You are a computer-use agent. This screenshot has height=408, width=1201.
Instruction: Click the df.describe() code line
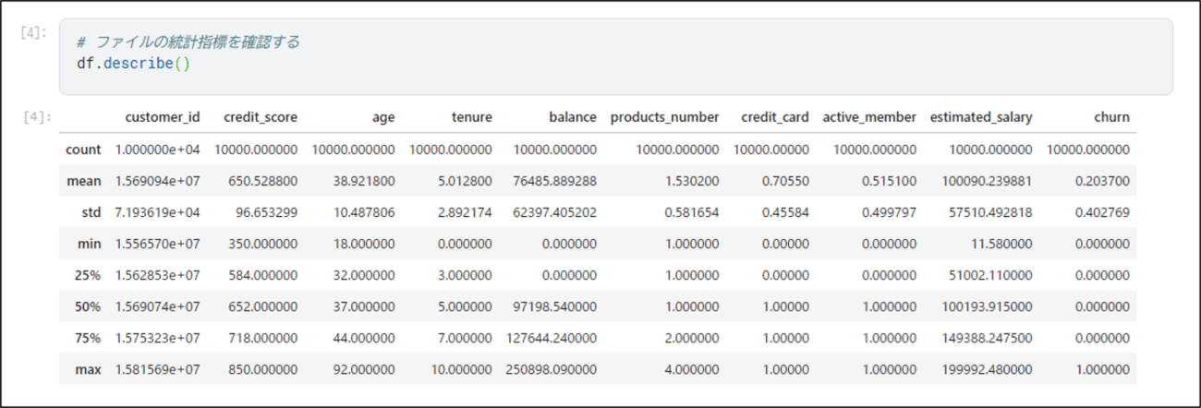click(134, 64)
